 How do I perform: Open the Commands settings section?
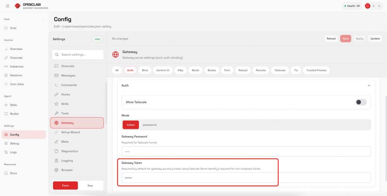(69, 85)
